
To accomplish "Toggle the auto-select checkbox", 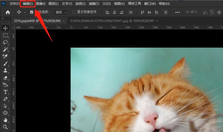I will pyautogui.click(x=32, y=12).
